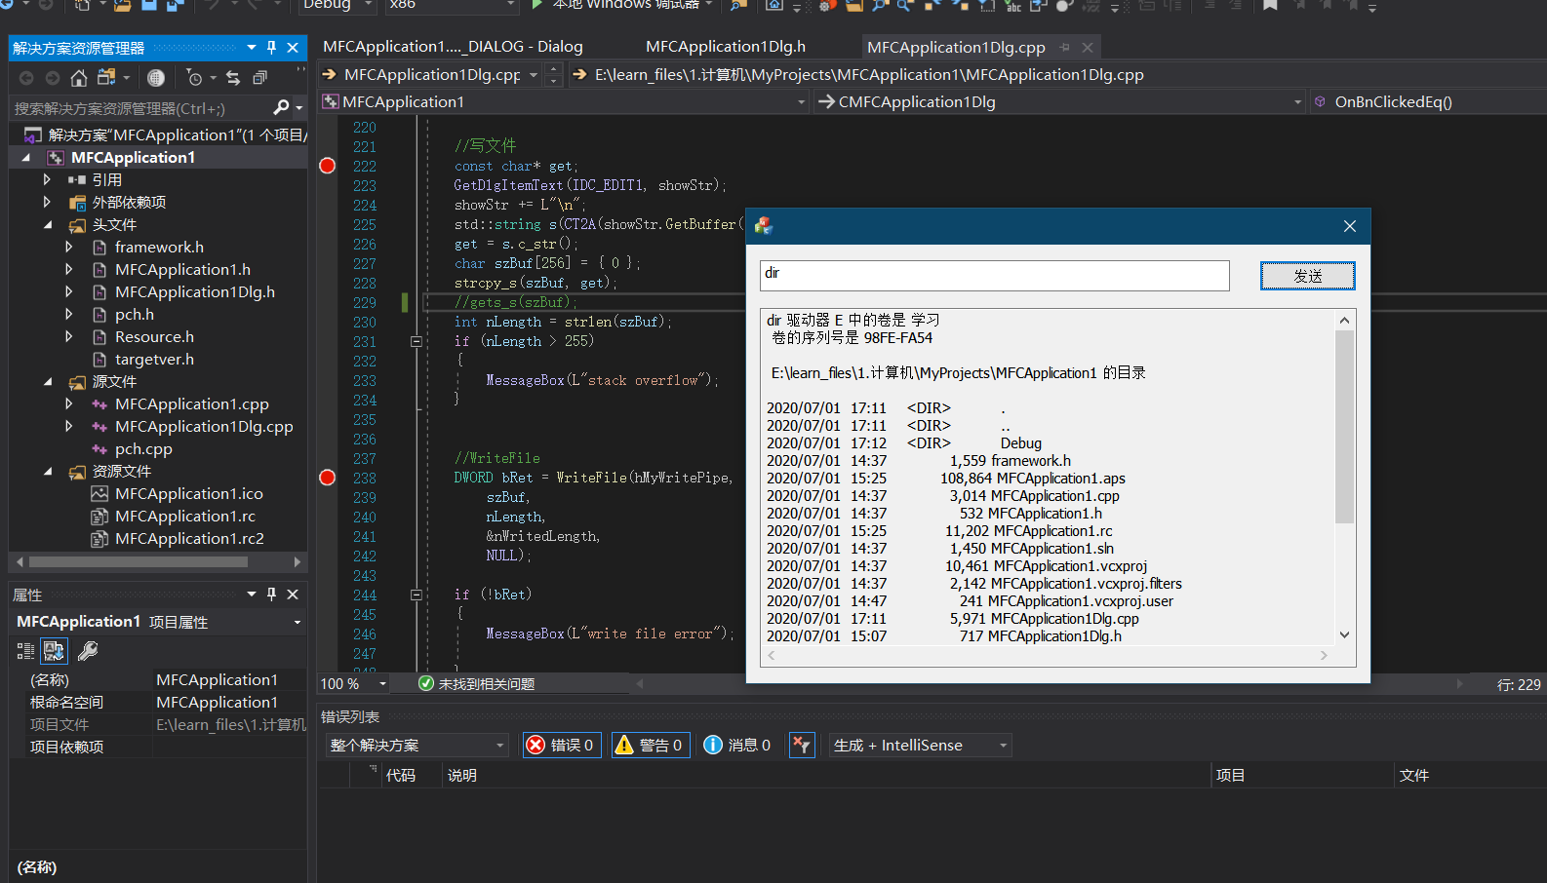Image resolution: width=1547 pixels, height=883 pixels.
Task: Collapse the 源文件 folder
Action: tap(48, 381)
